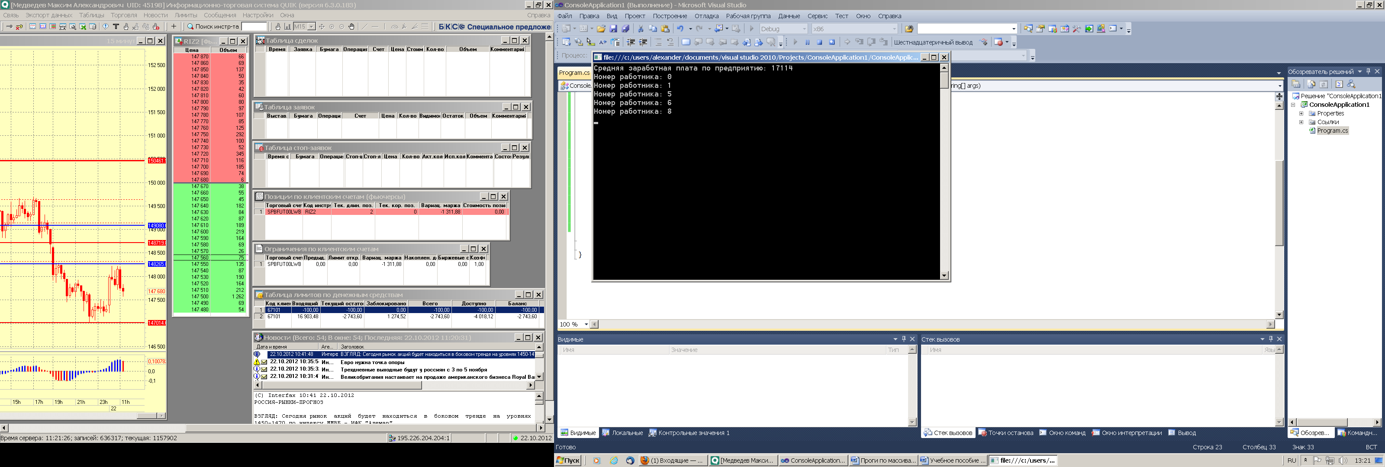Stop debugging with the blue square icon
The width and height of the screenshot is (1385, 467).
tap(819, 42)
